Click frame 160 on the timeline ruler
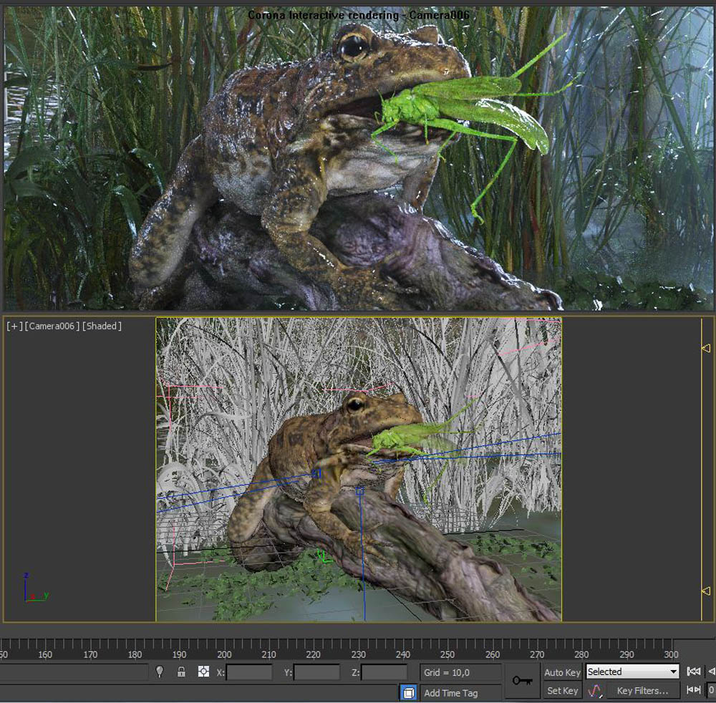716x703 pixels. coord(44,654)
